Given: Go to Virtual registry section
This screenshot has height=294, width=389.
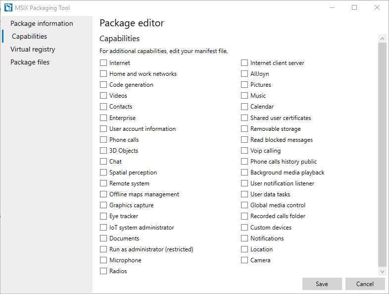Looking at the screenshot, I should pos(33,49).
